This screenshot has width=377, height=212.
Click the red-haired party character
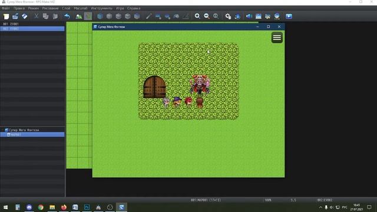[x=188, y=102]
